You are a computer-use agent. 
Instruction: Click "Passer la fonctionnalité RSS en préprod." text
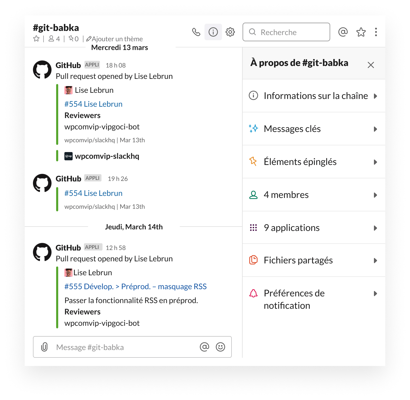131,301
